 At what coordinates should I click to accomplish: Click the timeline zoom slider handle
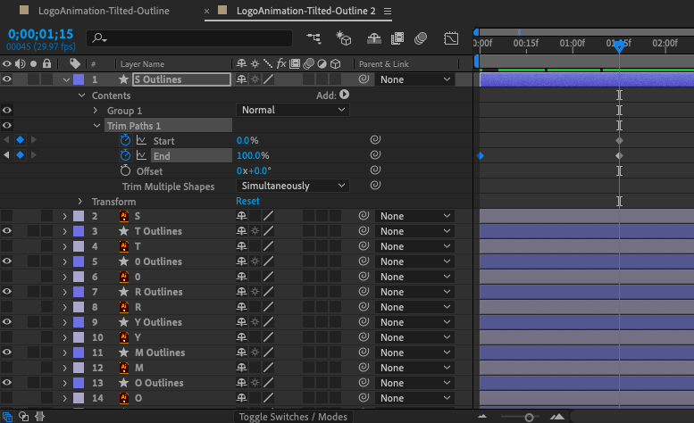[x=529, y=417]
